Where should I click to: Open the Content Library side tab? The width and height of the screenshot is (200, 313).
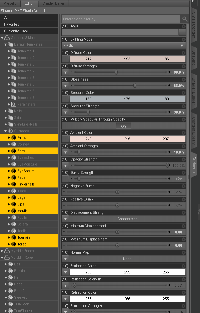point(194,131)
